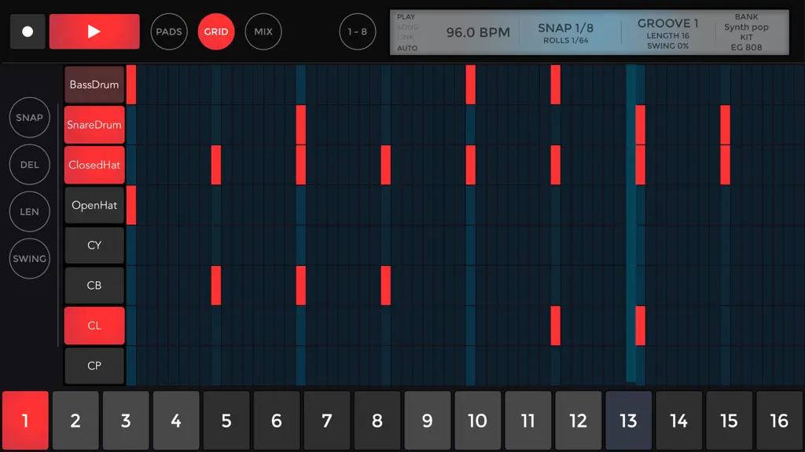Open the SNAP 1/8 quantize setting
Screen dimensions: 805x452
pos(566,33)
